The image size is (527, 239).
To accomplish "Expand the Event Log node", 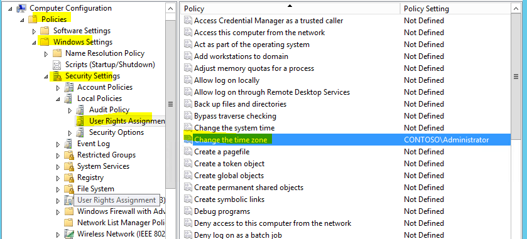I will [x=58, y=144].
